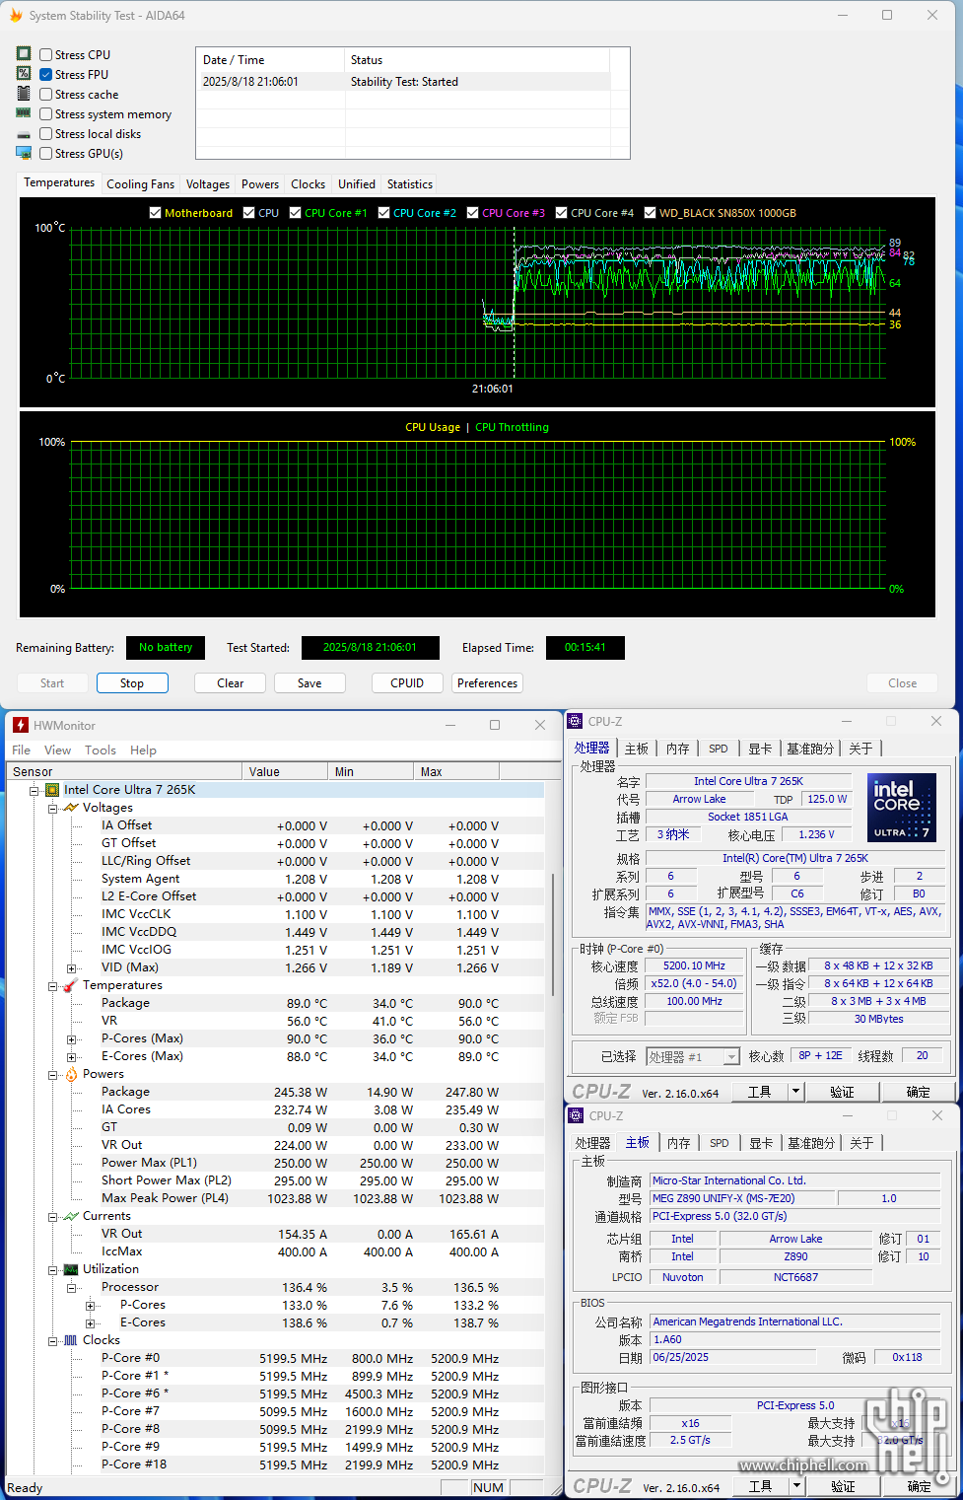Open the Preferences dialog
This screenshot has height=1500, width=963.
pyautogui.click(x=487, y=683)
